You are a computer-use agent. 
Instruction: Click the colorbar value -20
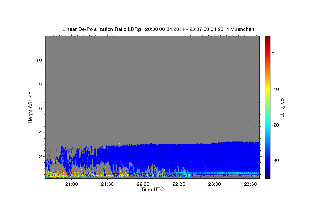click(x=275, y=125)
